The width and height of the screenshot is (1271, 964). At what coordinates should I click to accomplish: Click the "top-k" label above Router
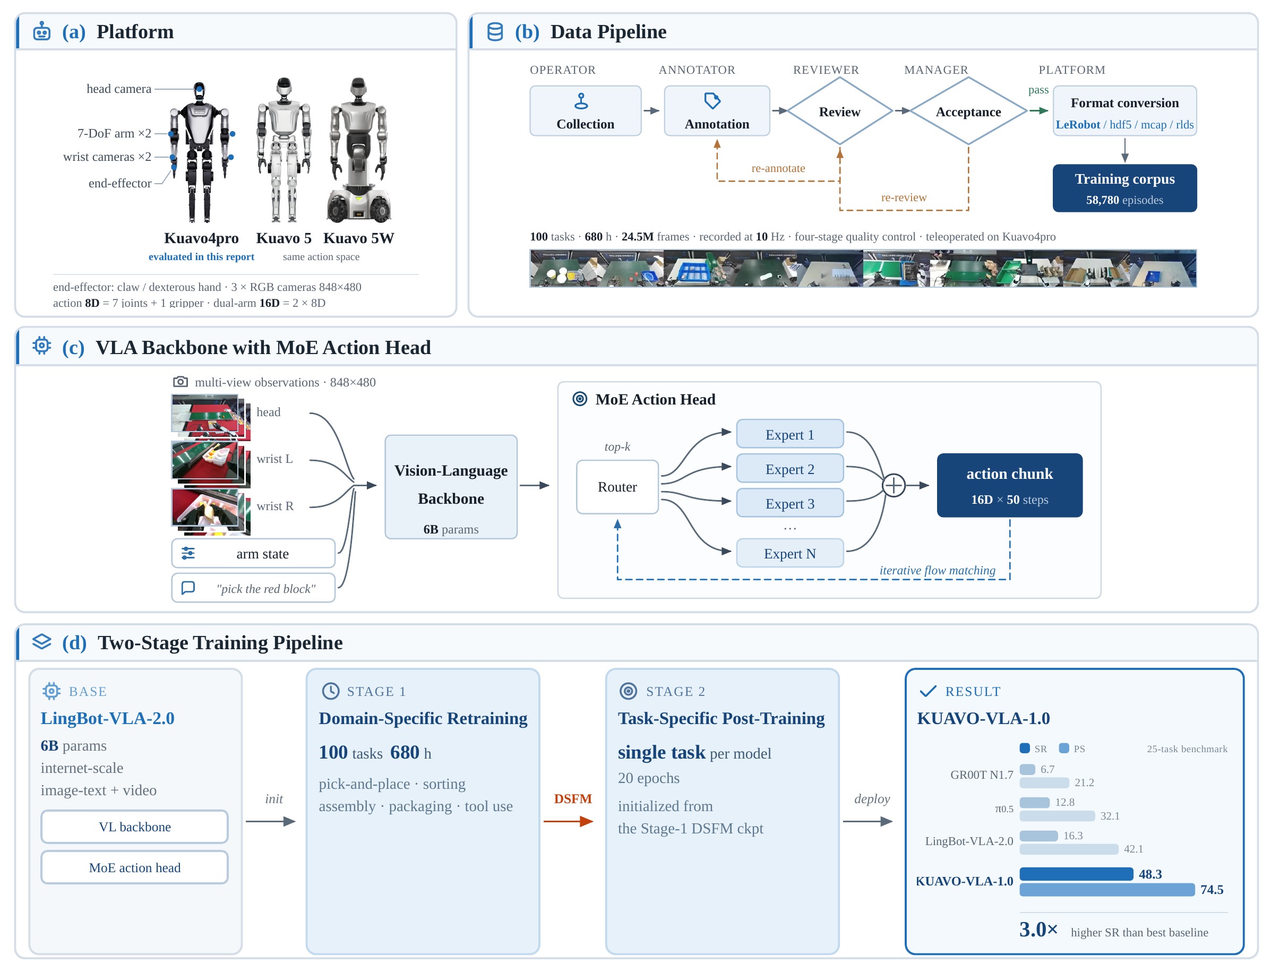coord(617,446)
